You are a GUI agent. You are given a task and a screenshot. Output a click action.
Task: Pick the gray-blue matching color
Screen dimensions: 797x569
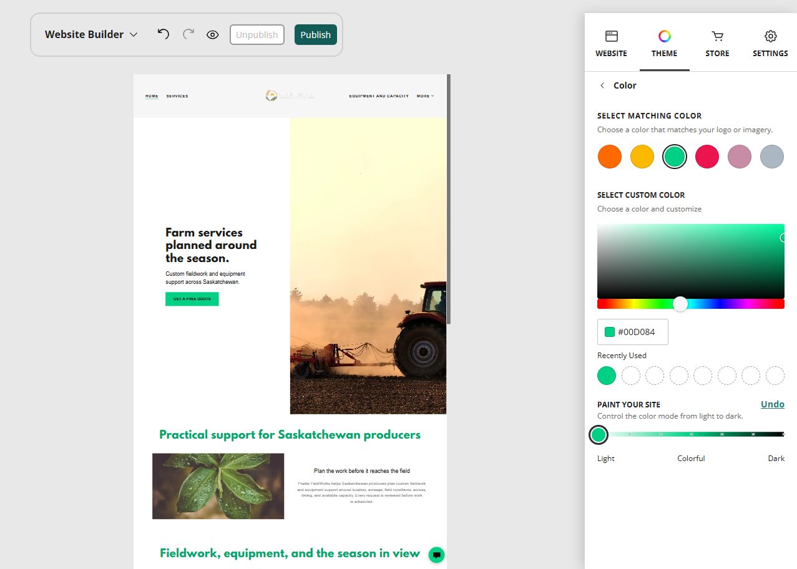point(772,157)
